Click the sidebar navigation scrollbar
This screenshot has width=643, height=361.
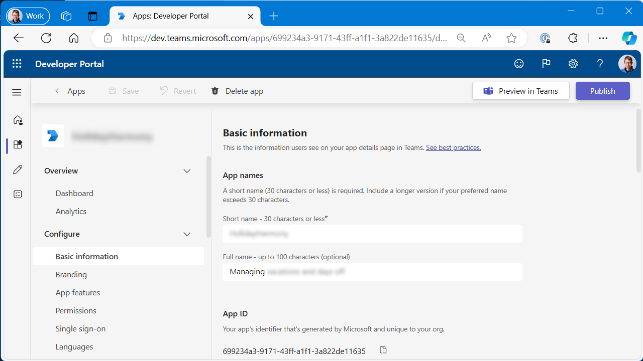(x=208, y=197)
